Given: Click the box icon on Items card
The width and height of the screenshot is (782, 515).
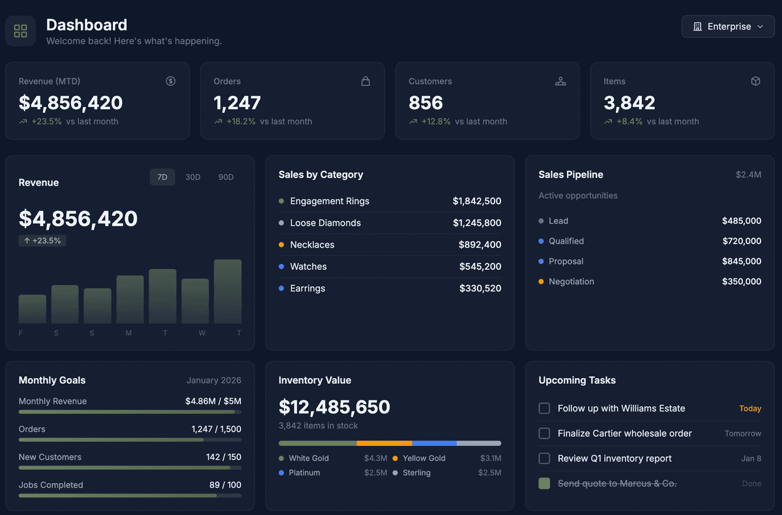Looking at the screenshot, I should click(x=756, y=81).
